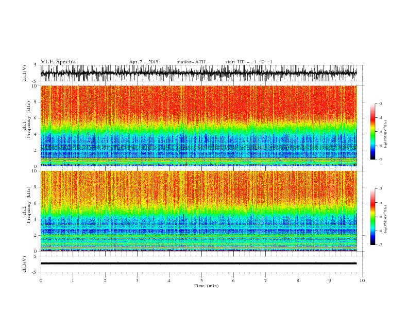Select the ch.1 "Frequency (kHz)" axis label
The image size is (408, 315).
(x=28, y=119)
